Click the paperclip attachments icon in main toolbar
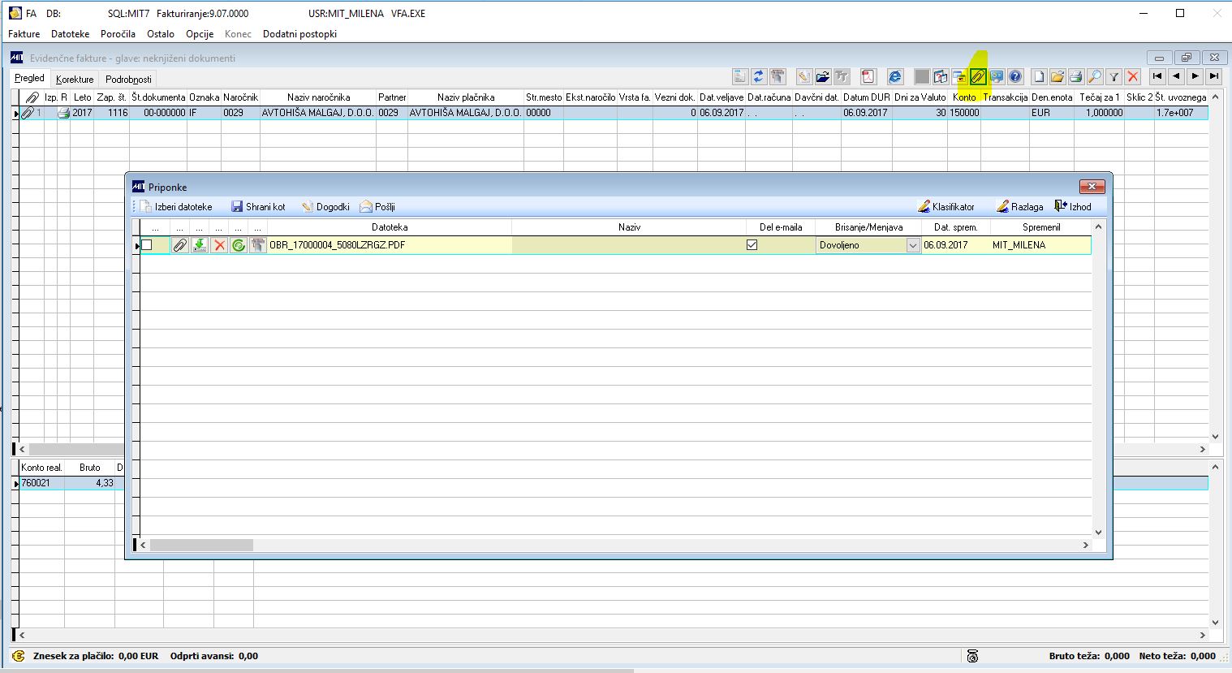 coord(978,77)
